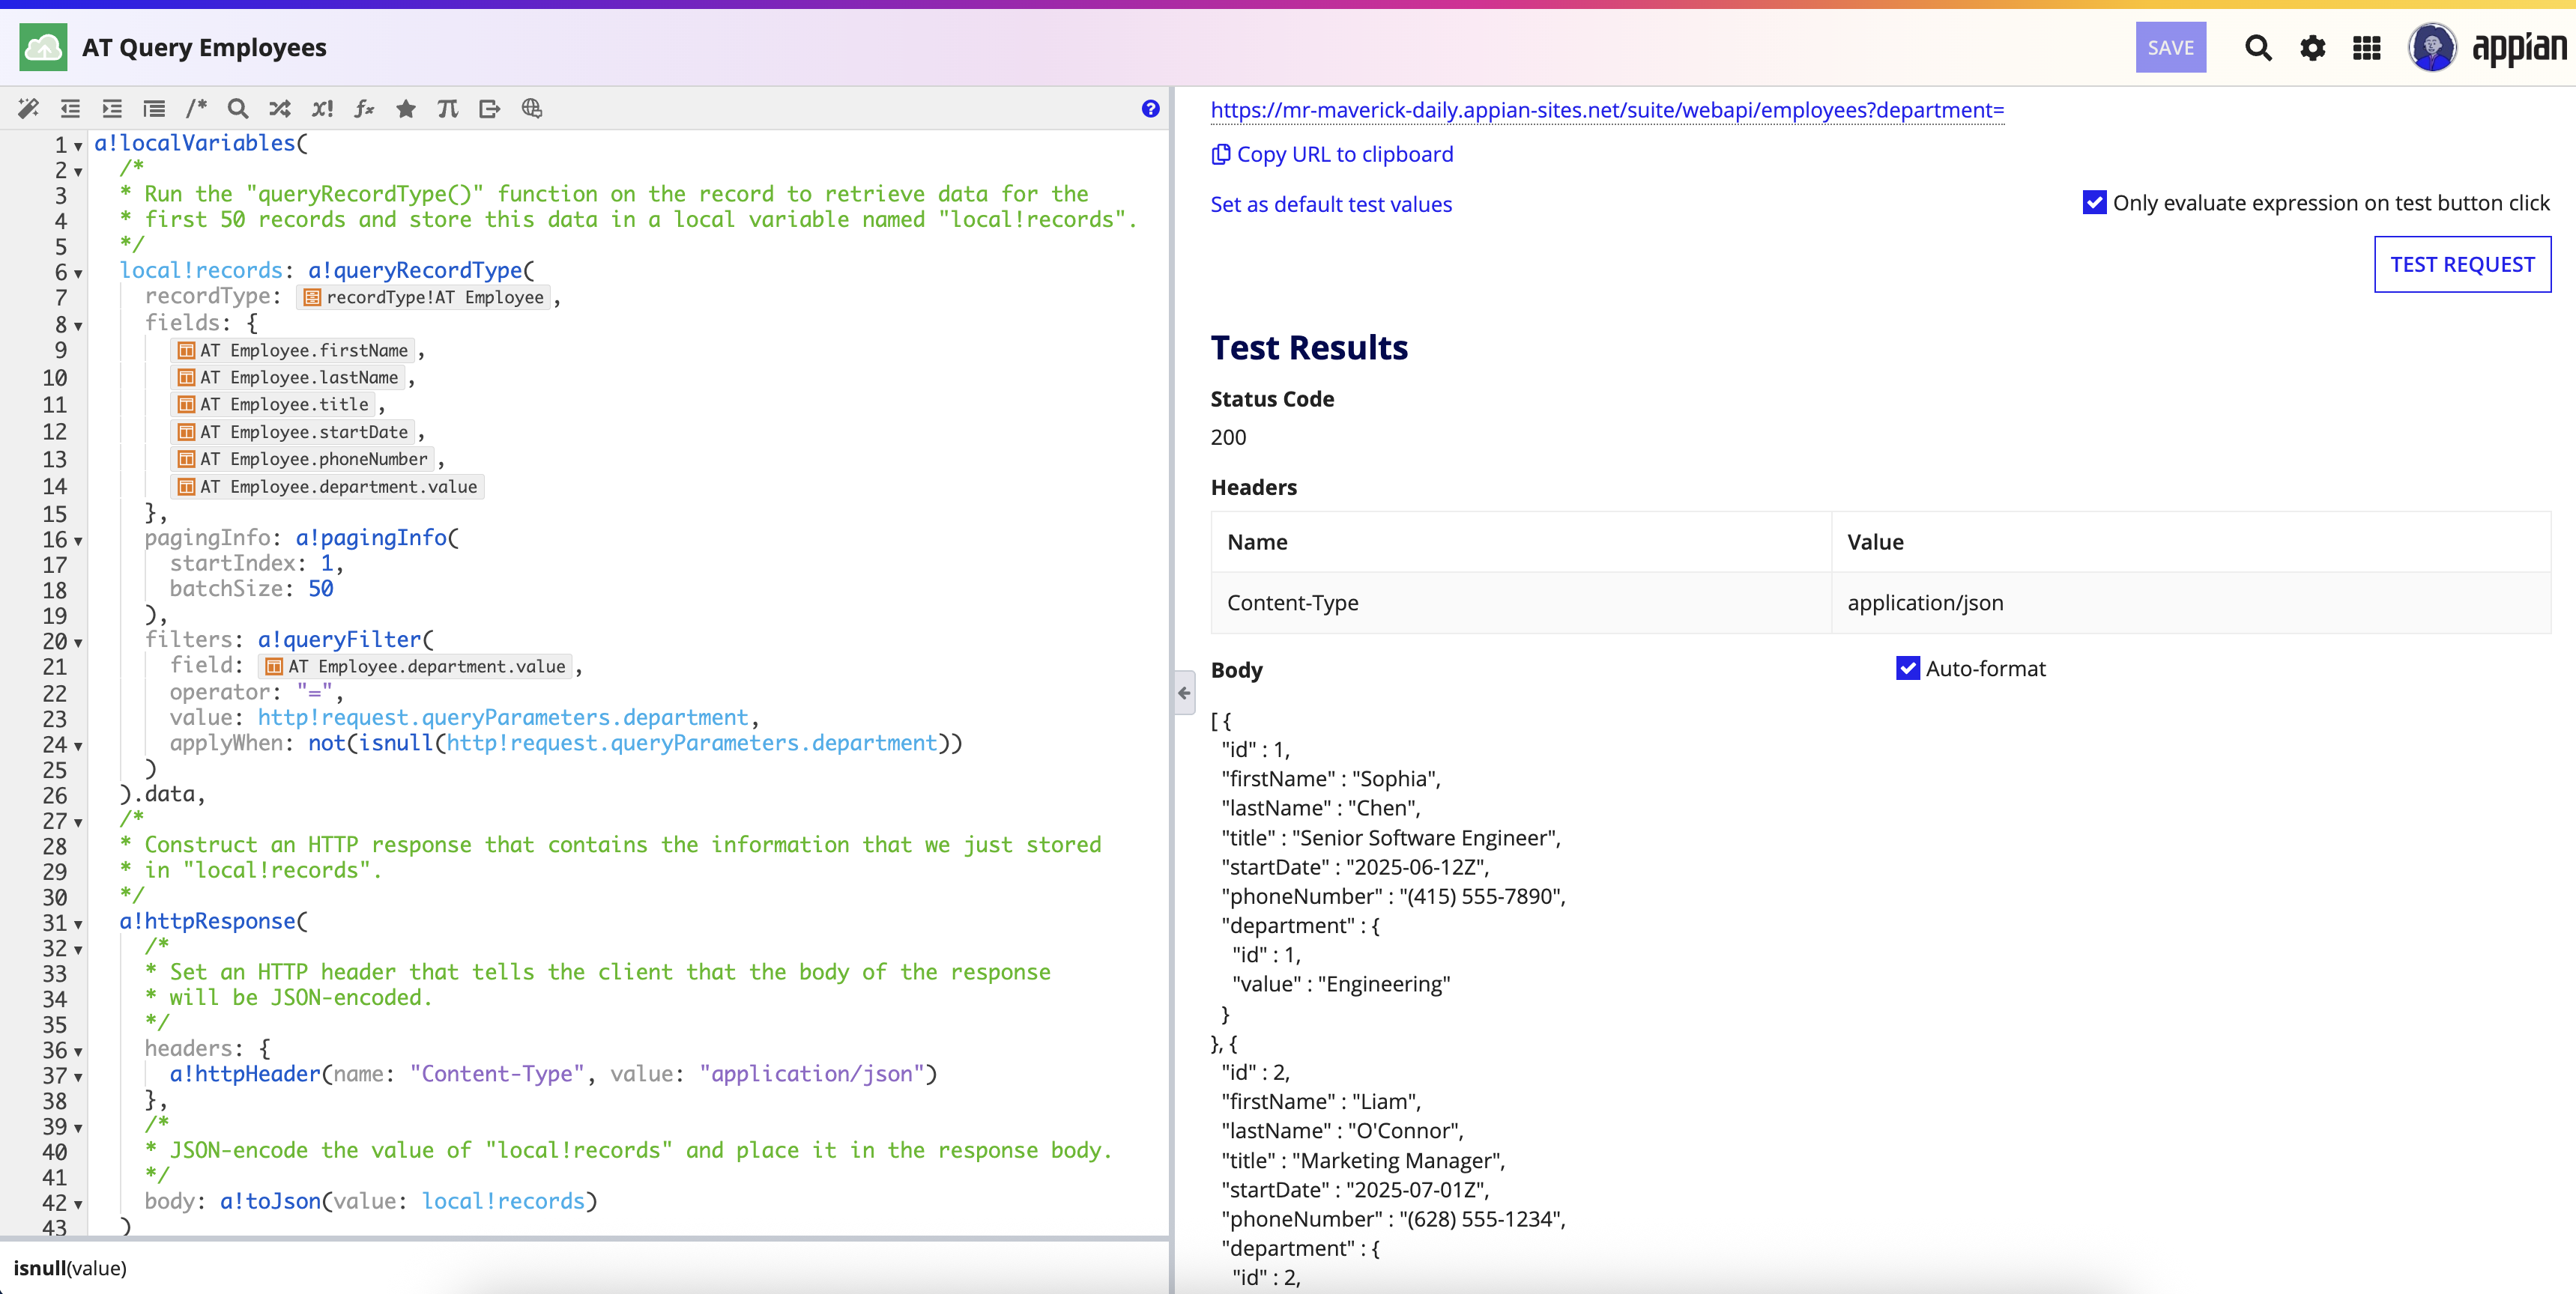Click the pi symbol toolbar icon
Viewport: 2576px width, 1294px height.
pos(448,108)
